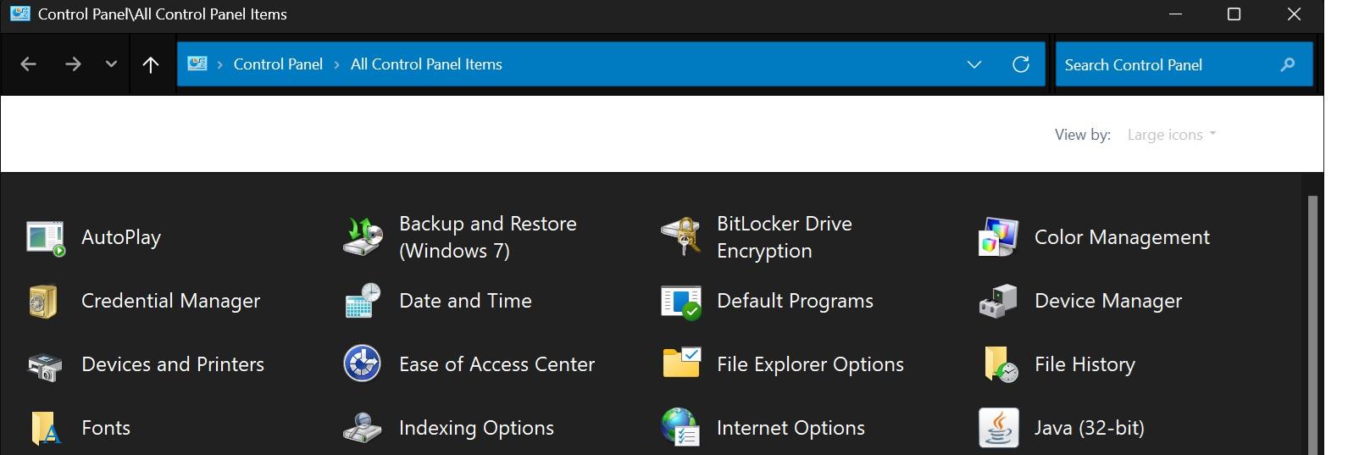This screenshot has width=1359, height=455.
Task: Open the Device Manager link
Action: 1108,301
